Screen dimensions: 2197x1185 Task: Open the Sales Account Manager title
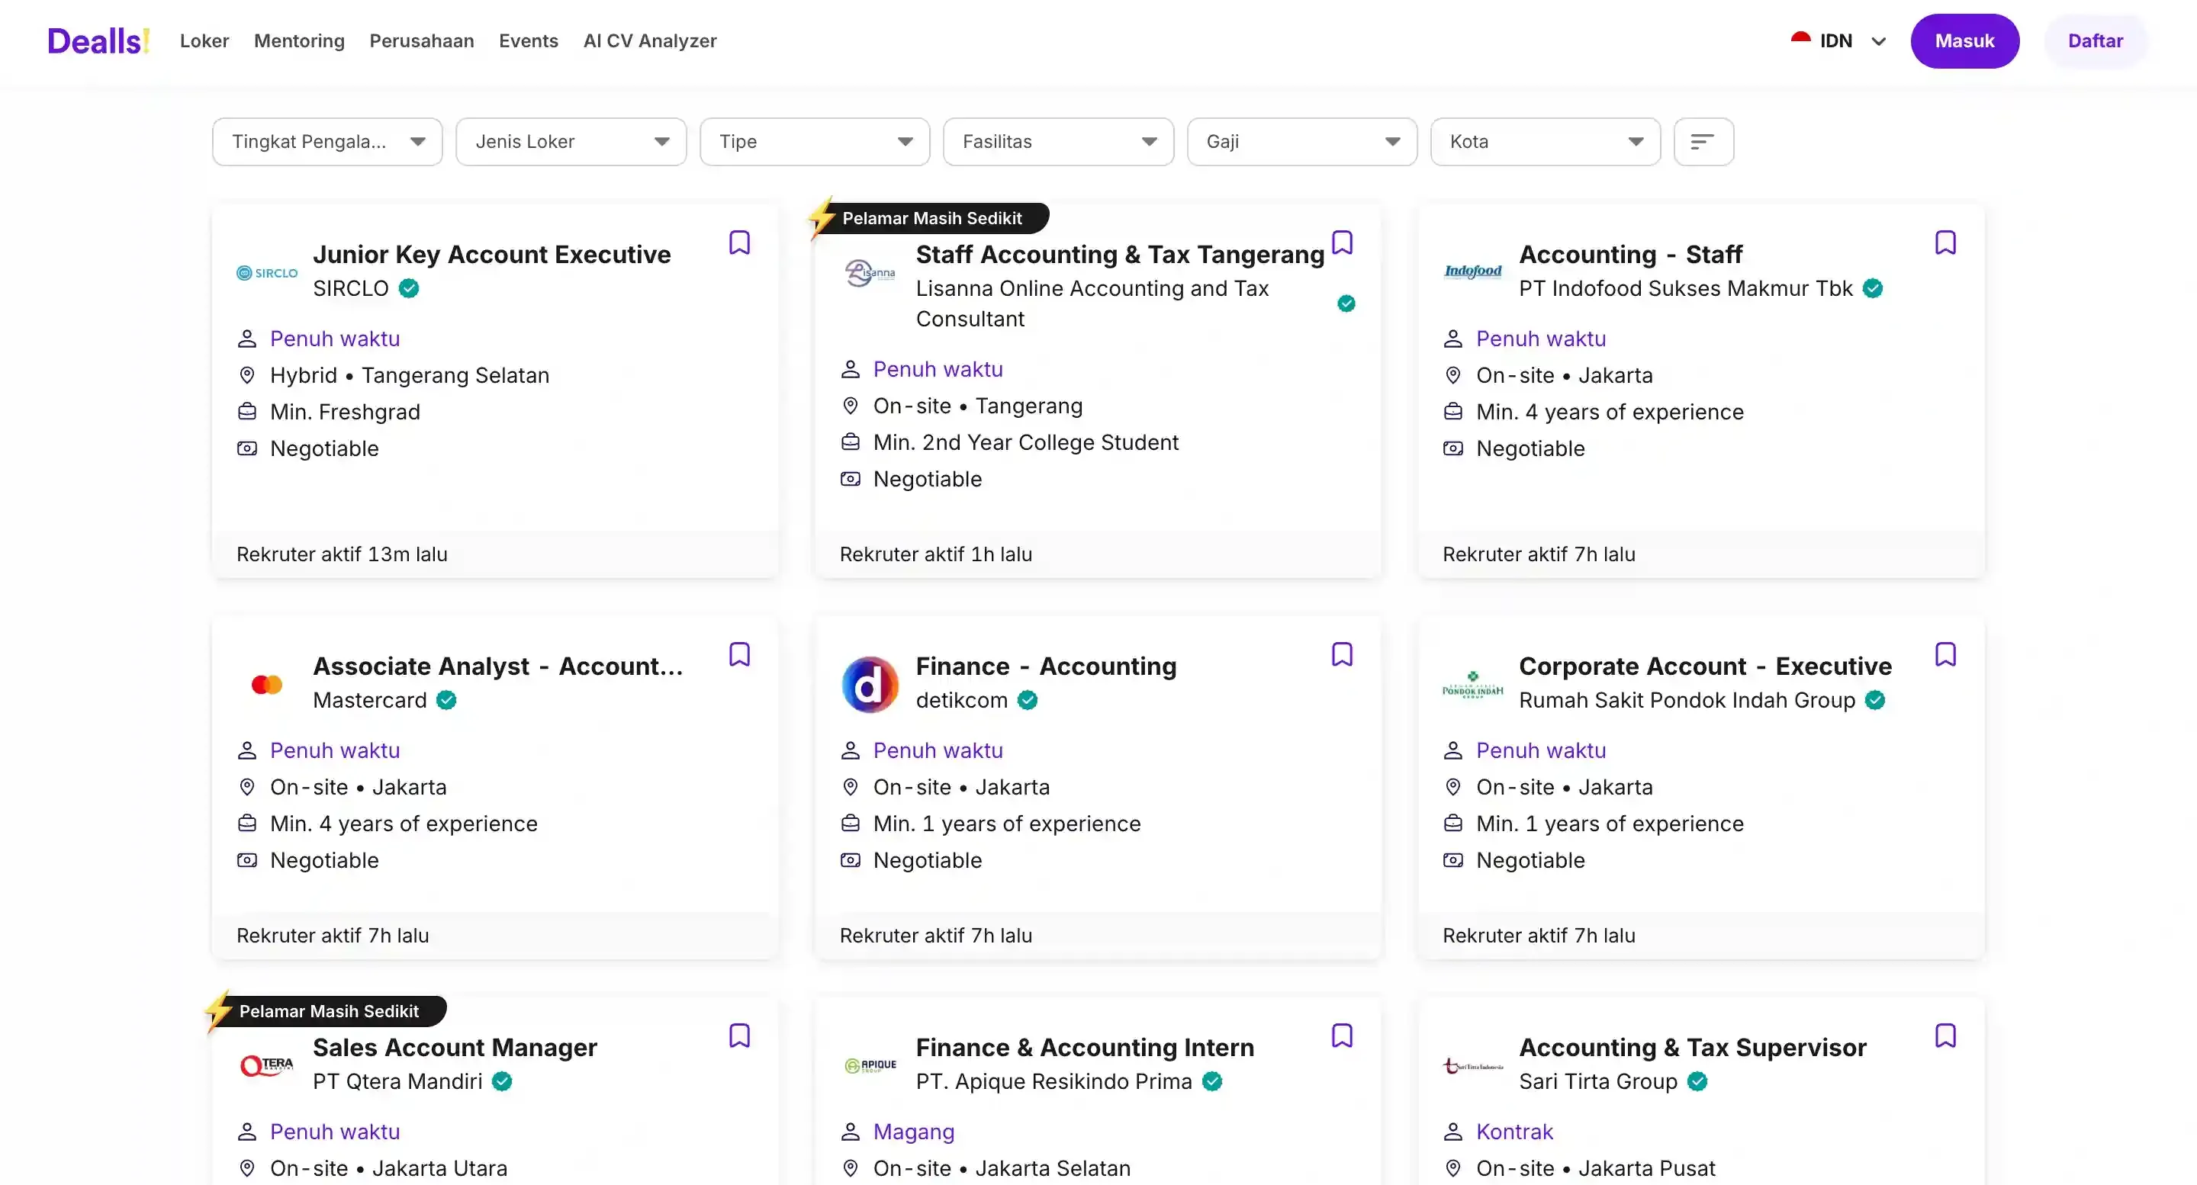coord(455,1047)
